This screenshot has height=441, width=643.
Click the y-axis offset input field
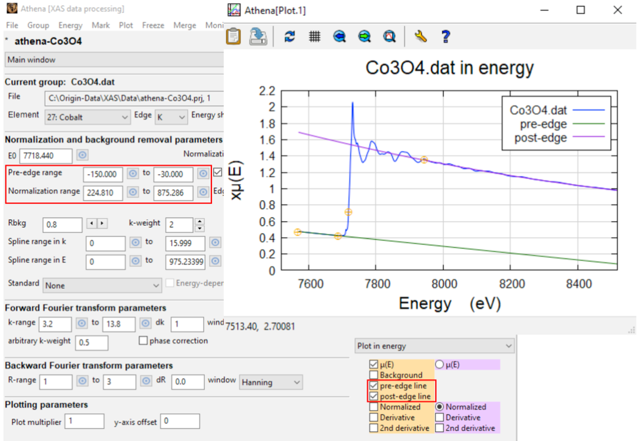tap(180, 421)
